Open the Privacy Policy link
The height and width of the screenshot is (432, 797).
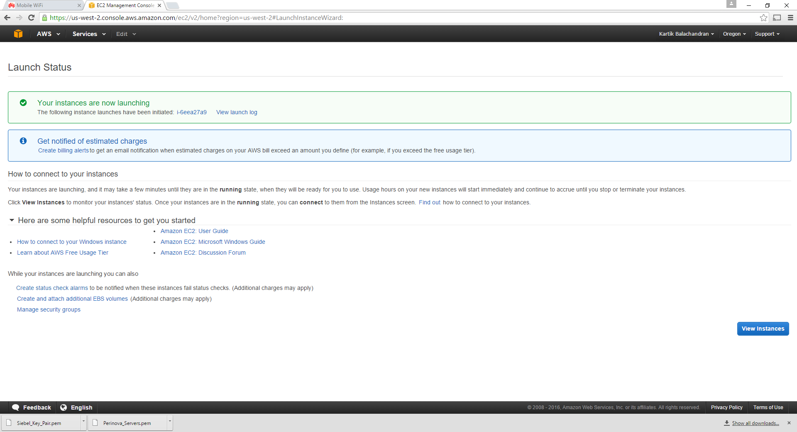(726, 407)
